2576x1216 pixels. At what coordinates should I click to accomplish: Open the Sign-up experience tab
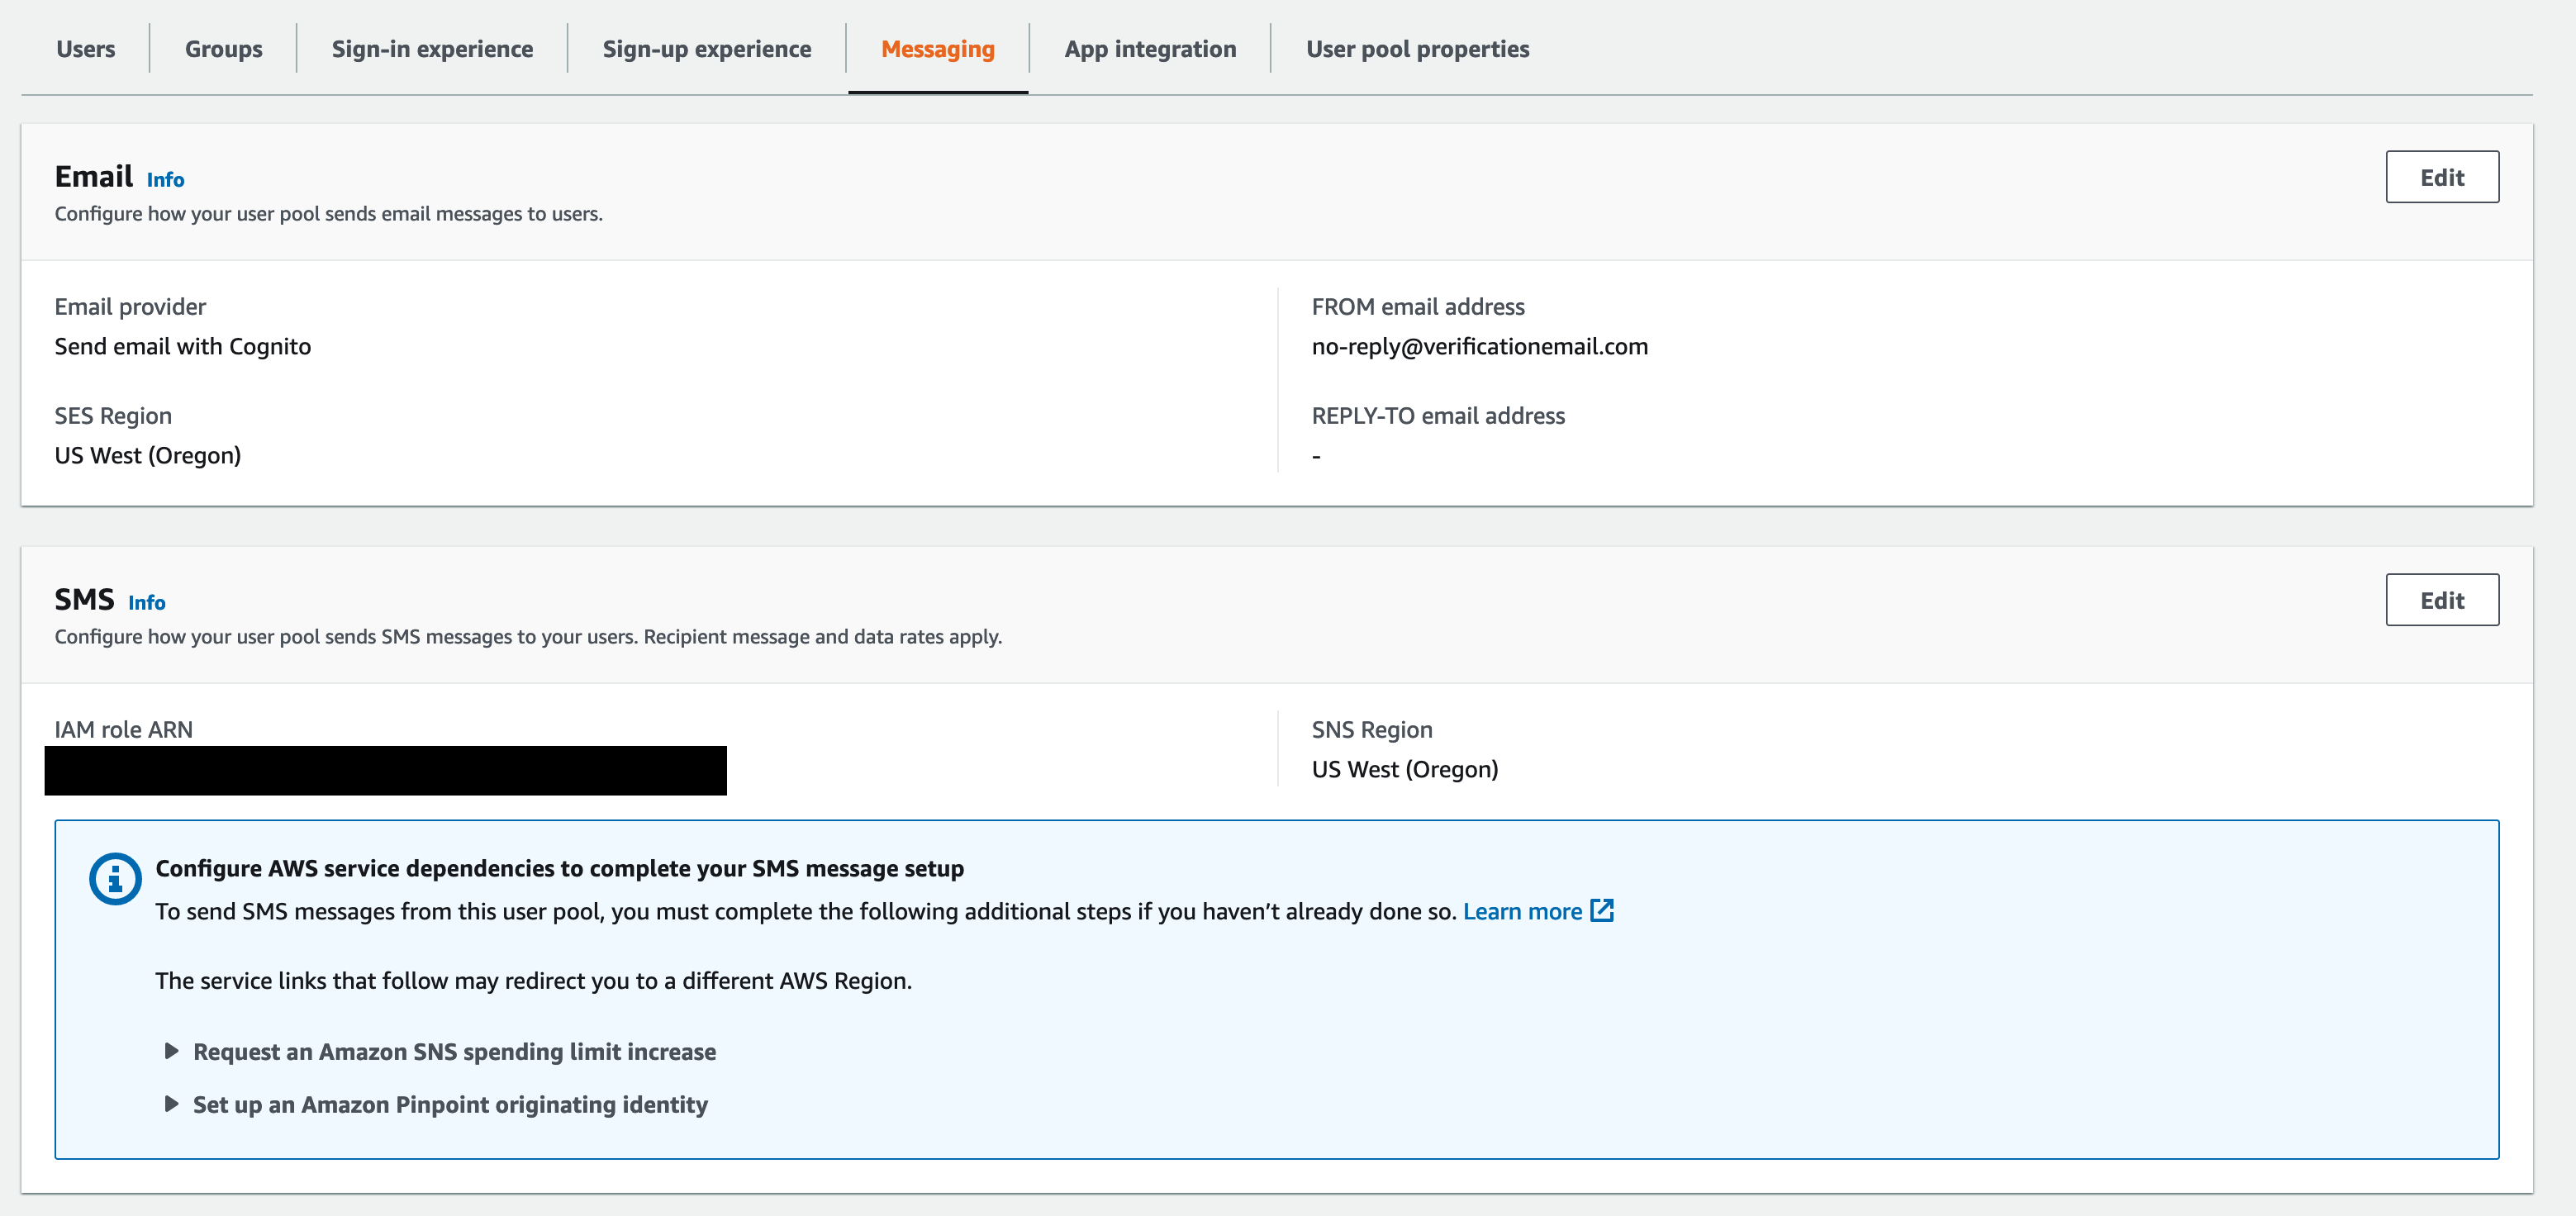click(x=707, y=48)
